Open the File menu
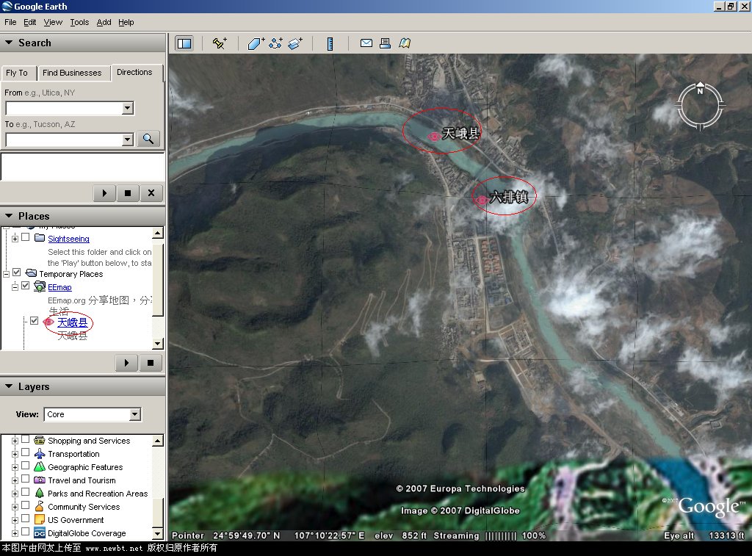Image resolution: width=752 pixels, height=556 pixels. pos(10,22)
